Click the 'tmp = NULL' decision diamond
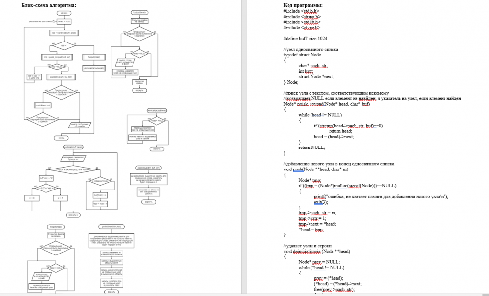The width and height of the screenshot is (489, 296). 58,67
